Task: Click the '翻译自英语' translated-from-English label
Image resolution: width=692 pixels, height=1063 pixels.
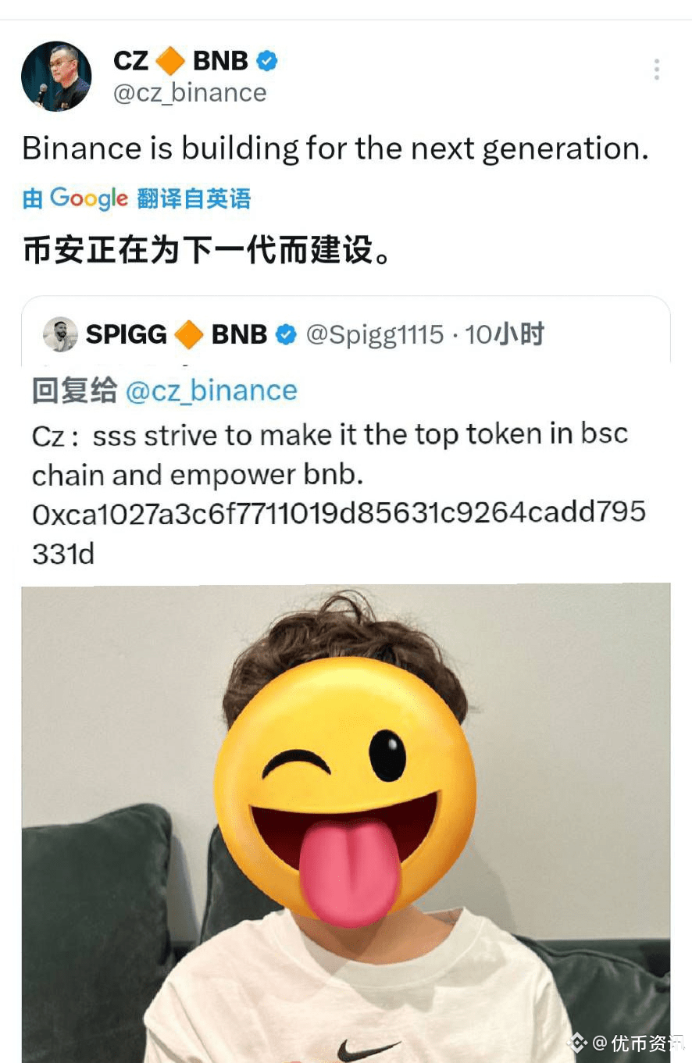Action: [194, 199]
